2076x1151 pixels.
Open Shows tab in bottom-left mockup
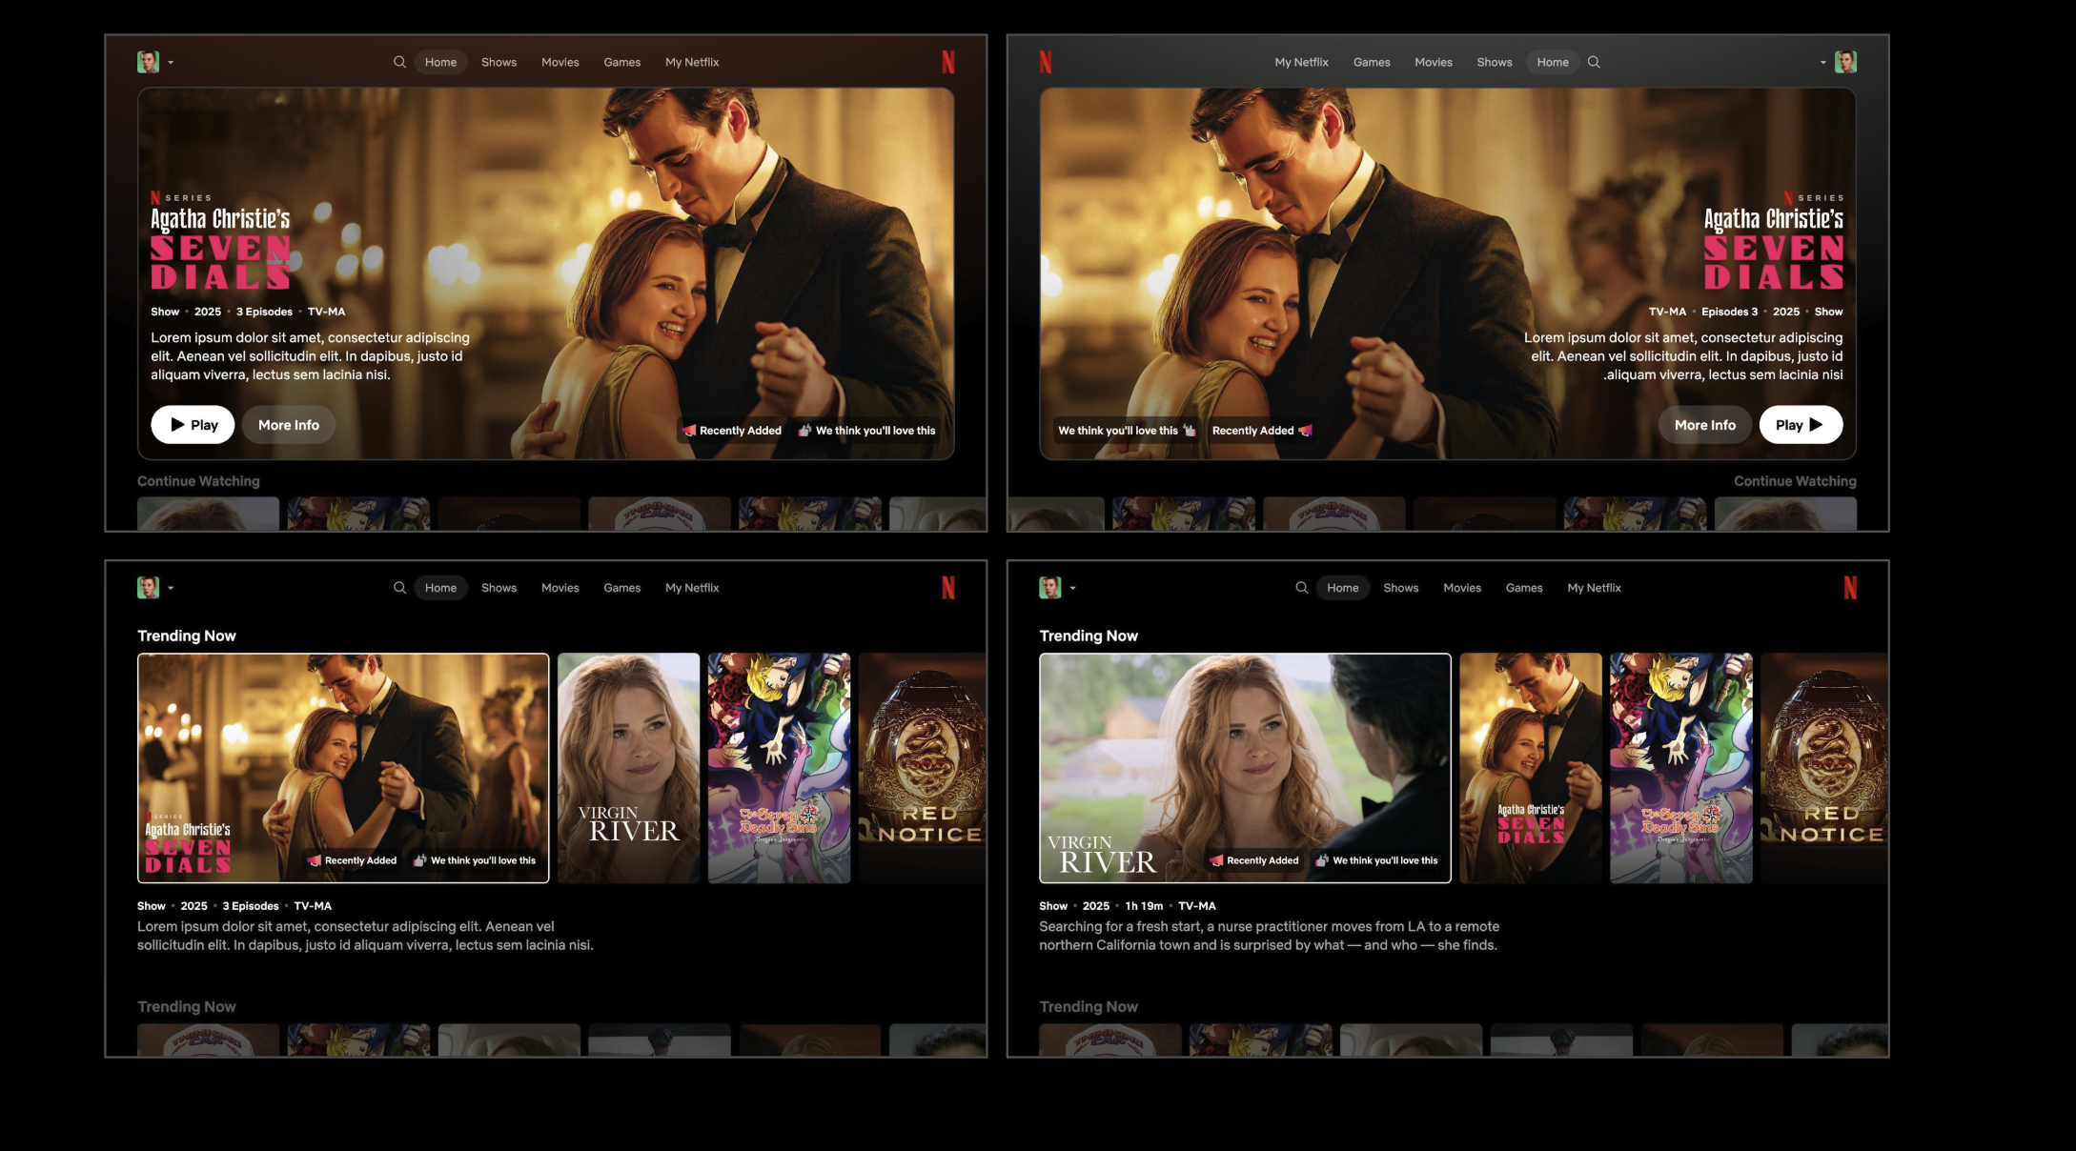click(499, 588)
